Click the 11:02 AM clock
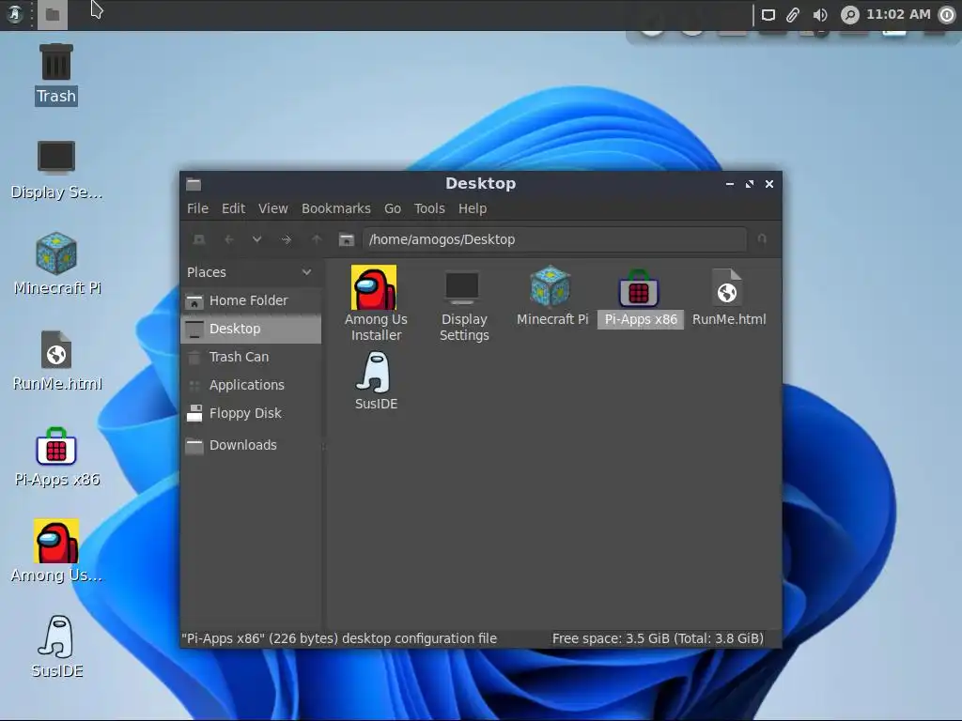The width and height of the screenshot is (962, 721). pyautogui.click(x=898, y=14)
